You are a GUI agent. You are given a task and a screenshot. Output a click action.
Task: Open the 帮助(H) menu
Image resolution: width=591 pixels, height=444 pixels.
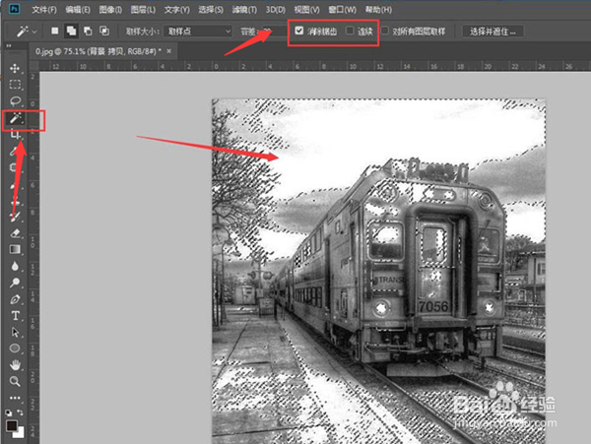pos(378,10)
